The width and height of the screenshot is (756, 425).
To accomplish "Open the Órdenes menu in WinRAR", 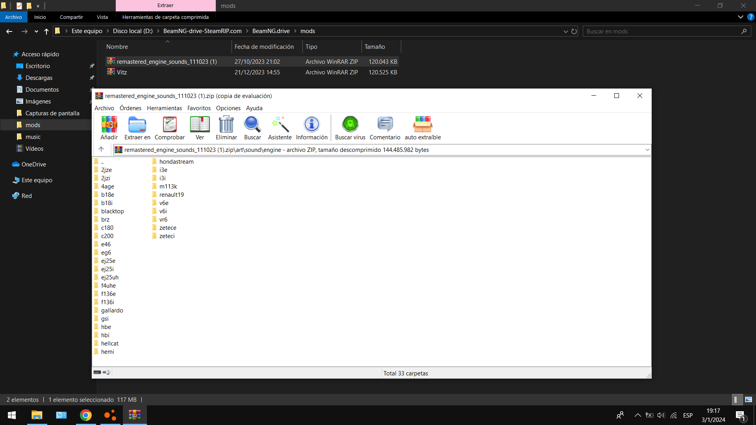I will coord(130,108).
